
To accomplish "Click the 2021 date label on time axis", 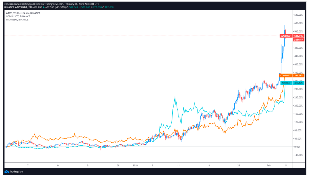I will [x=135, y=166].
